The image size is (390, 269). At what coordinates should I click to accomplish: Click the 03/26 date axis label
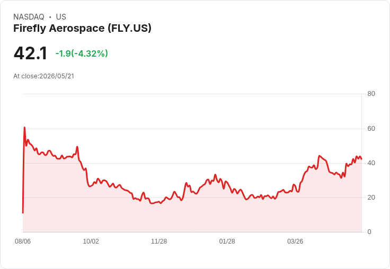coord(295,241)
